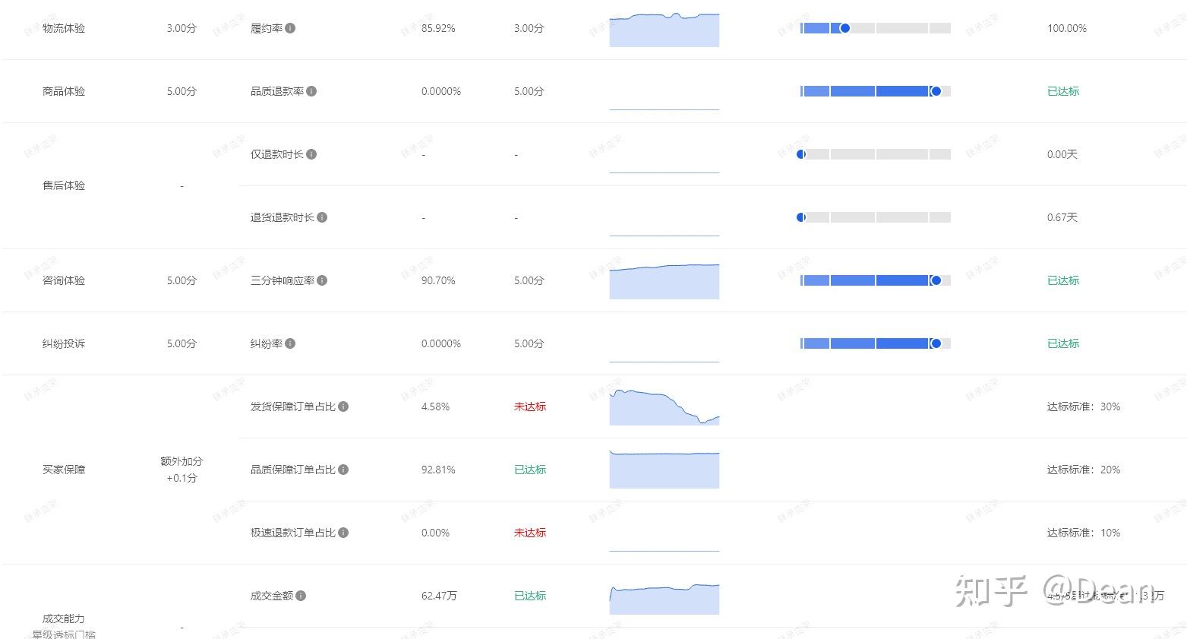Open info tooltip for 仅退款时长

pyautogui.click(x=311, y=154)
